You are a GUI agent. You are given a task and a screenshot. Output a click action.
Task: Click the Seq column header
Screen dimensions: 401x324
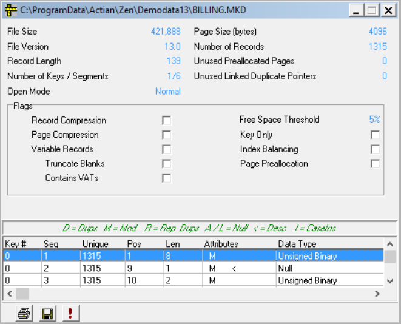pyautogui.click(x=61, y=244)
